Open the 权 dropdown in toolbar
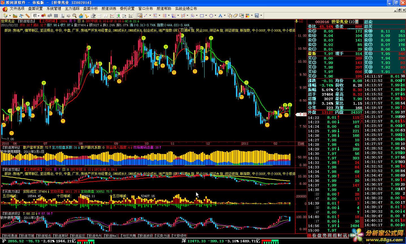The height and width of the screenshot is (244, 406). pyautogui.click(x=36, y=16)
